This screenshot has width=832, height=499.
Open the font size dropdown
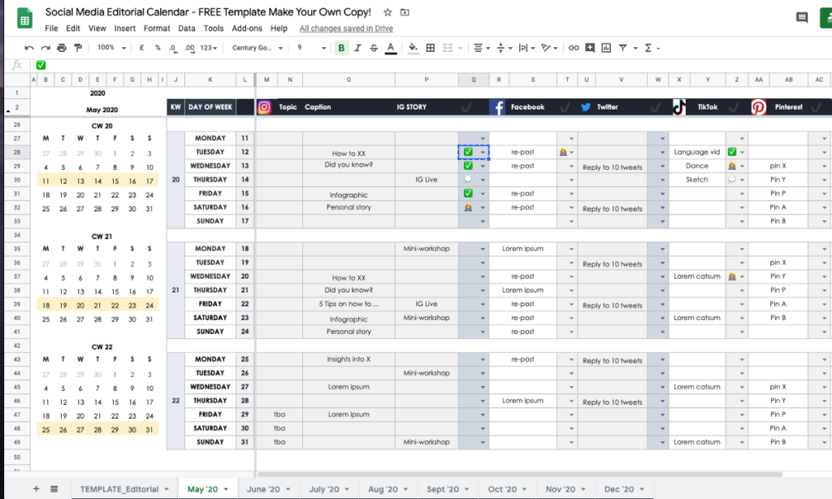(x=310, y=48)
